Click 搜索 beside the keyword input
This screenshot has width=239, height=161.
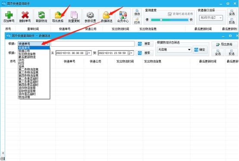[x=145, y=44]
